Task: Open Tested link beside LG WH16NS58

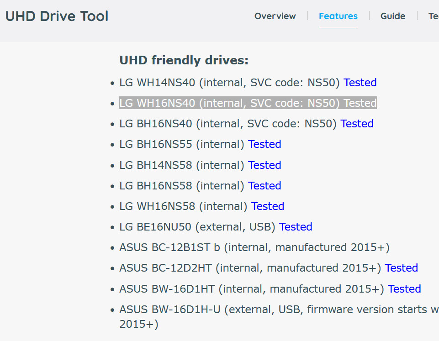Action: pos(268,206)
